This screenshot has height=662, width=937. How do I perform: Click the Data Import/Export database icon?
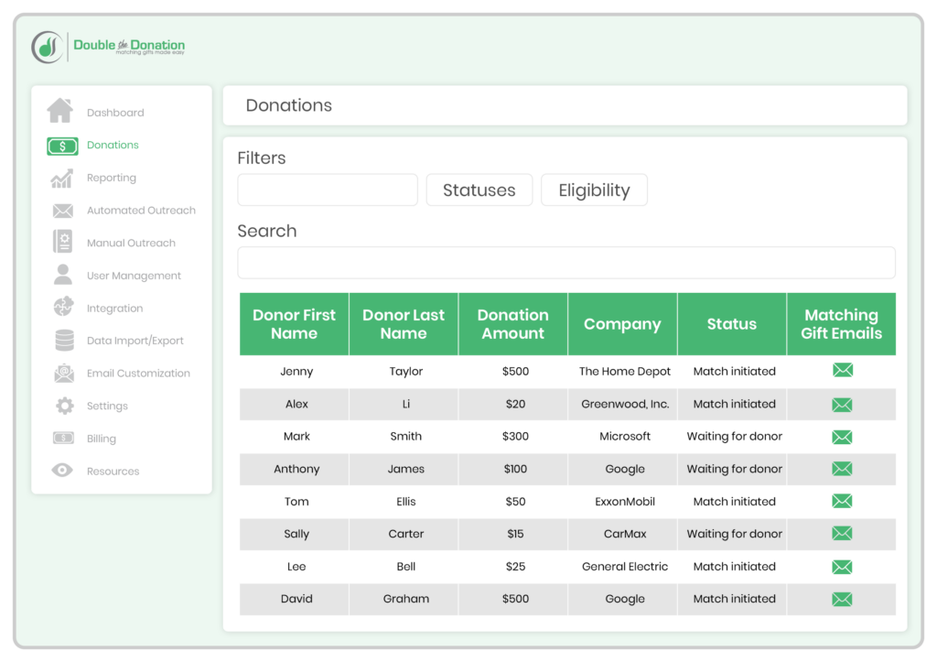(65, 340)
